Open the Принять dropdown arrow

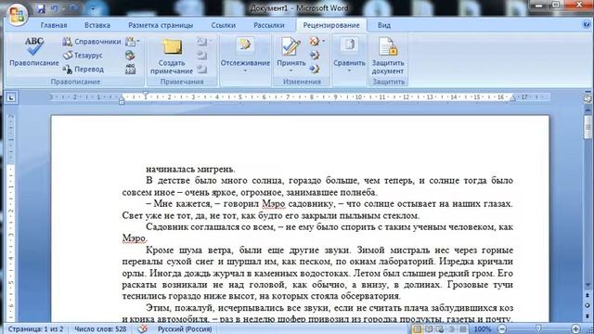click(x=291, y=71)
